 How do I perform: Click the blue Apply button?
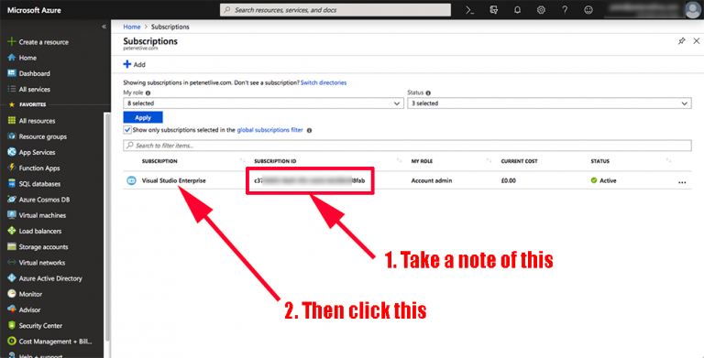point(143,117)
